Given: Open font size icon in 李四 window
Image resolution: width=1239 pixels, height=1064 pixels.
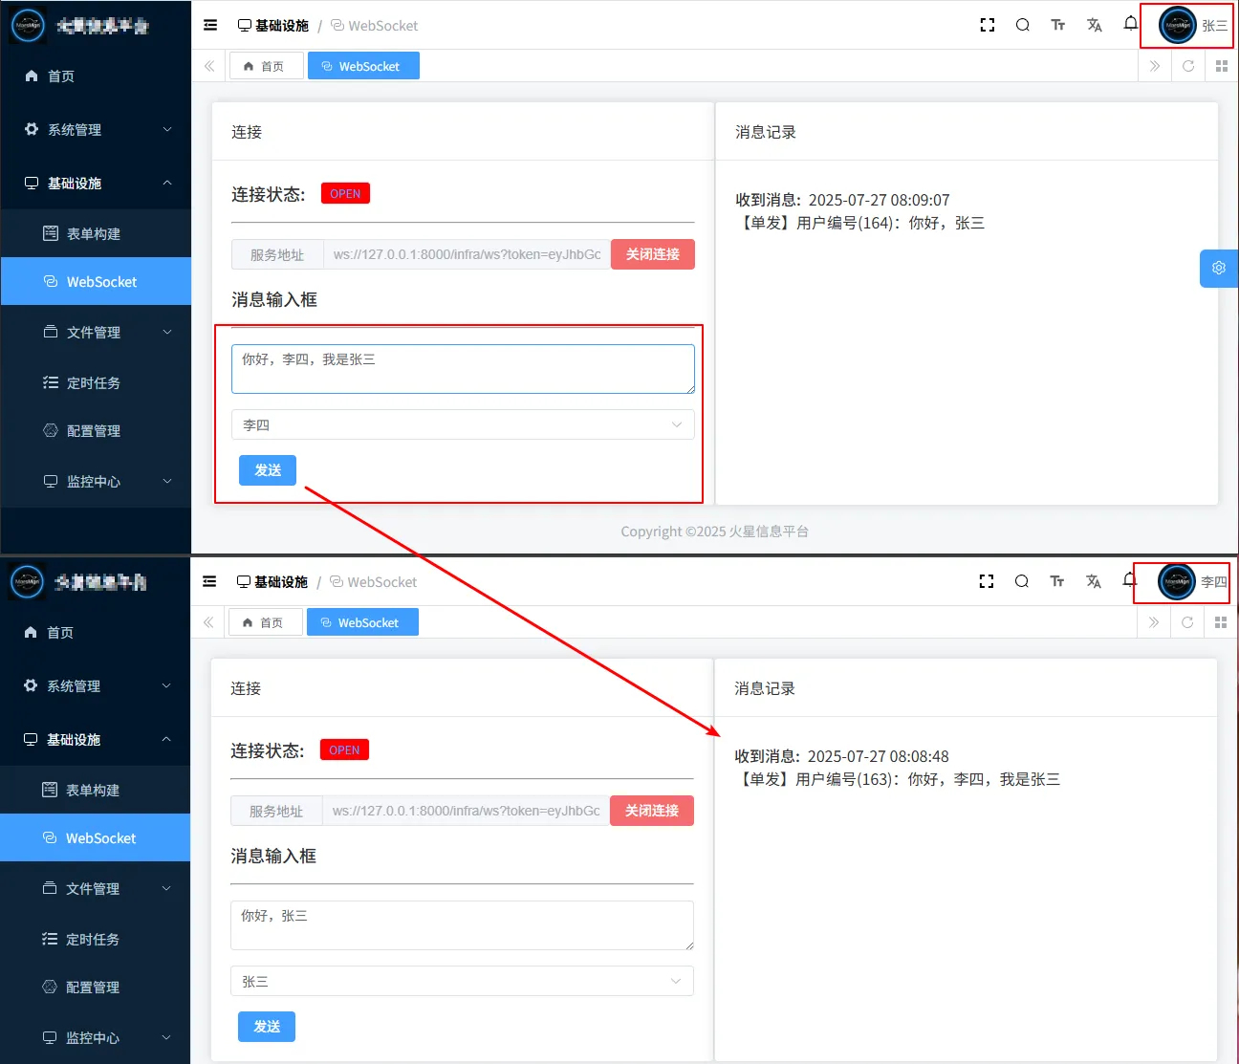Looking at the screenshot, I should [1057, 581].
